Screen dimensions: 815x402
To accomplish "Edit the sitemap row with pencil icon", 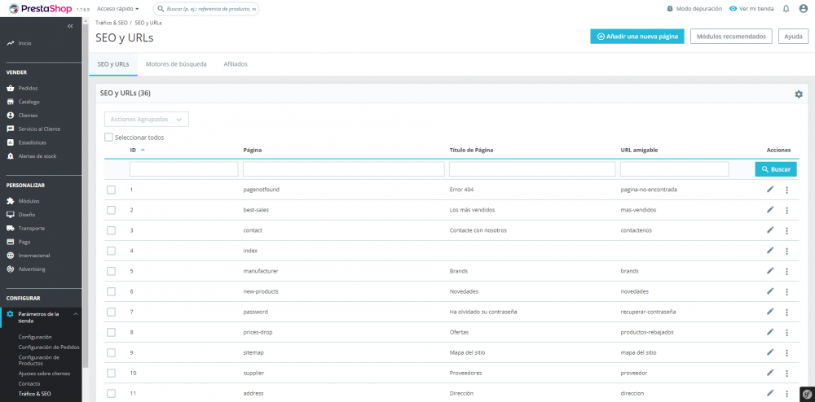I will [770, 352].
